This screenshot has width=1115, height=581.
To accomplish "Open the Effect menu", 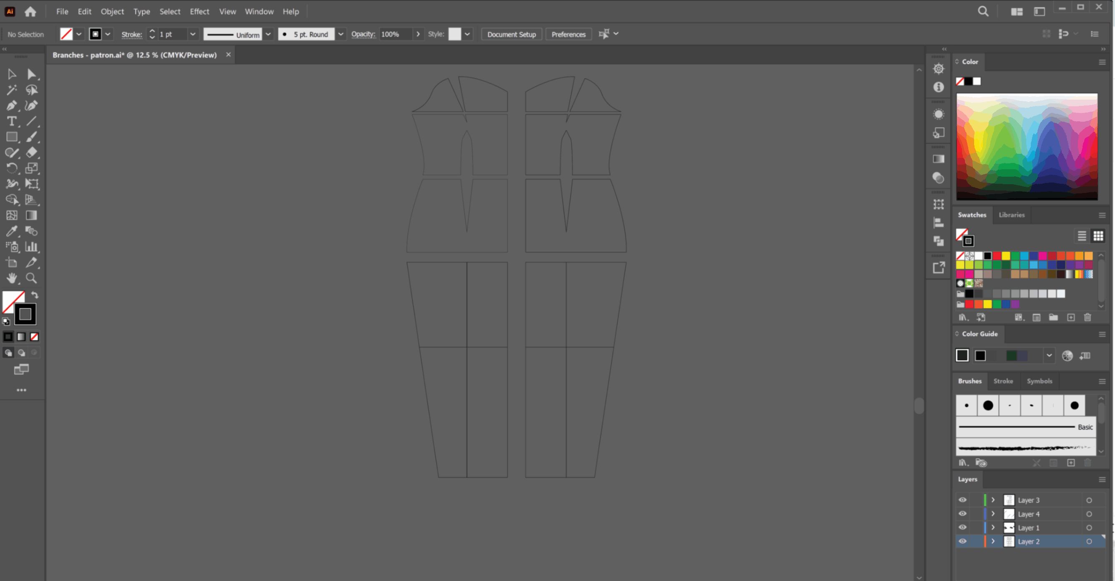I will pyautogui.click(x=200, y=12).
